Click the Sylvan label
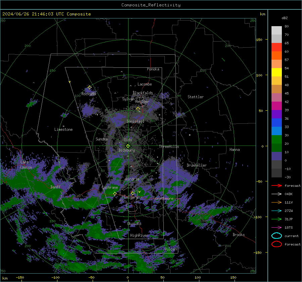 (x=128, y=99)
